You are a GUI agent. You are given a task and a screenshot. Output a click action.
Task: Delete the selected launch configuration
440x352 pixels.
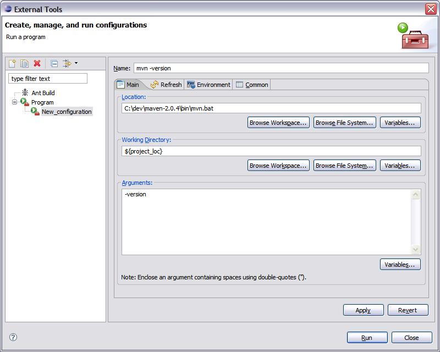37,64
